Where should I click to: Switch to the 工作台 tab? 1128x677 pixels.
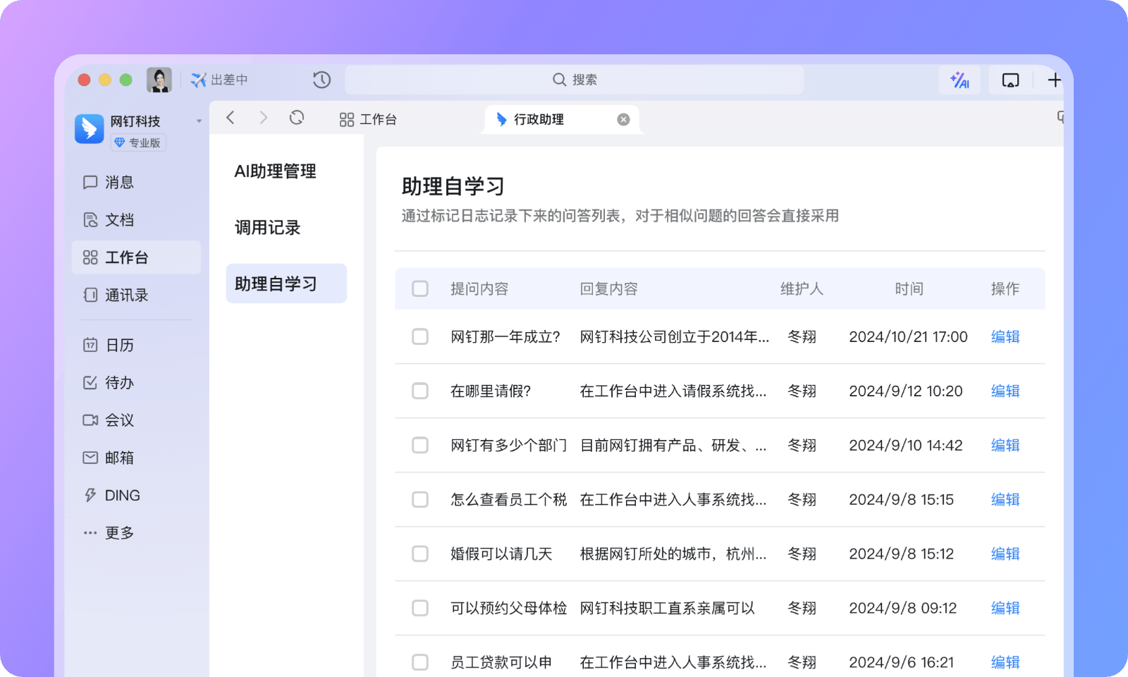pos(369,119)
